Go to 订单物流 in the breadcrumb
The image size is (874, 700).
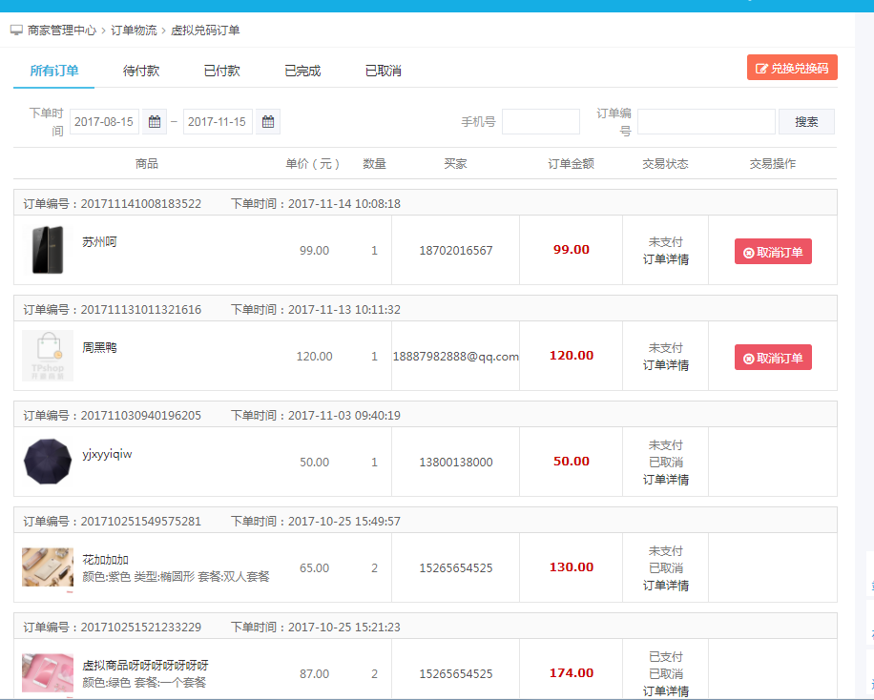pos(134,31)
